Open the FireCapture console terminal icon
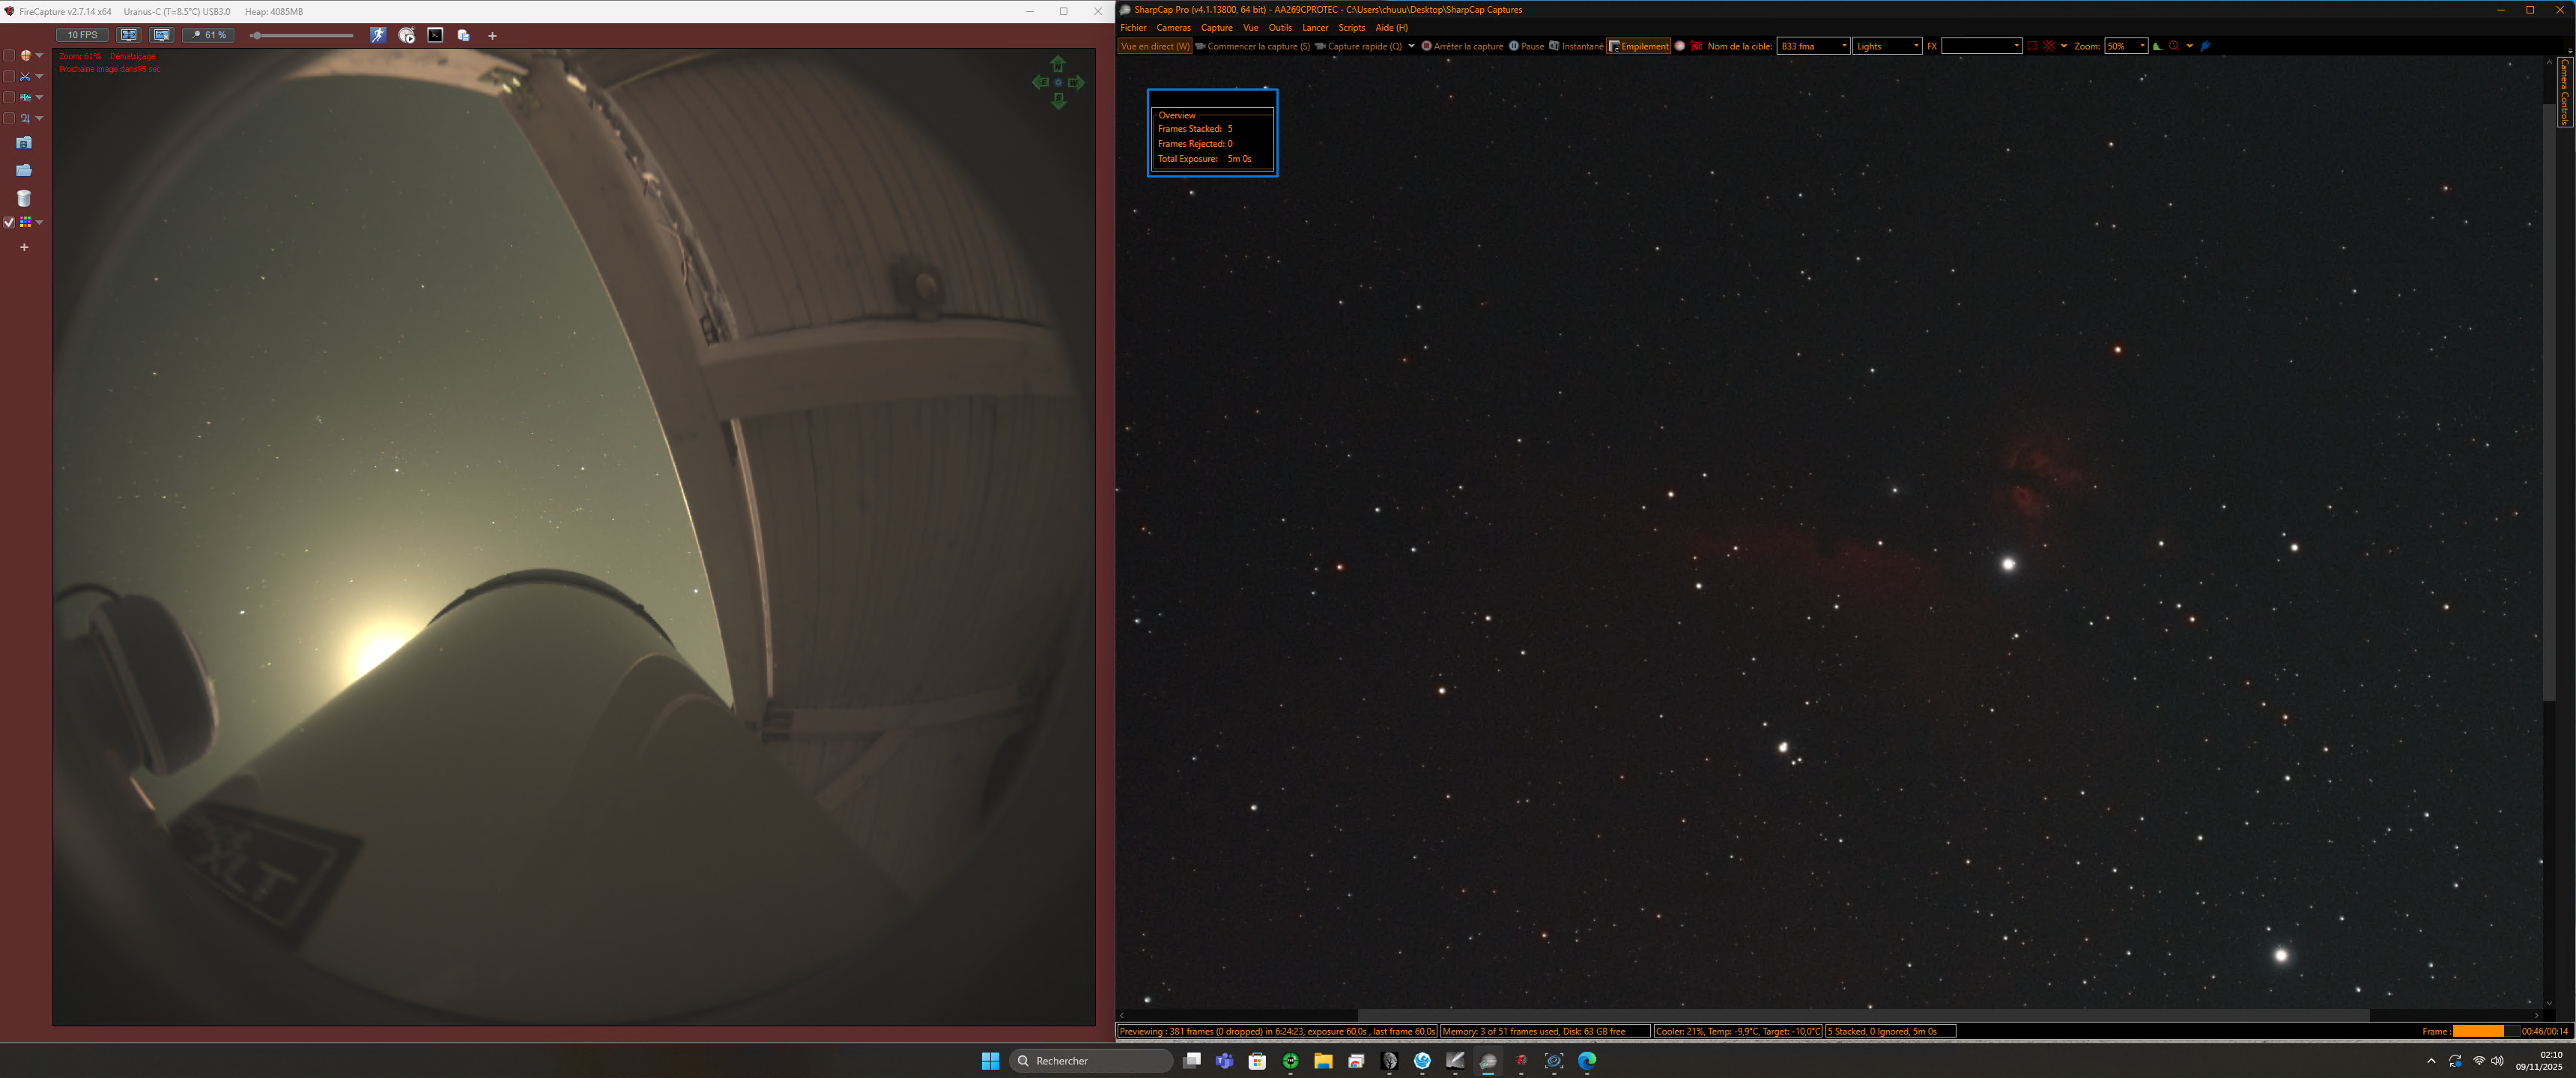2576x1078 pixels. point(435,35)
